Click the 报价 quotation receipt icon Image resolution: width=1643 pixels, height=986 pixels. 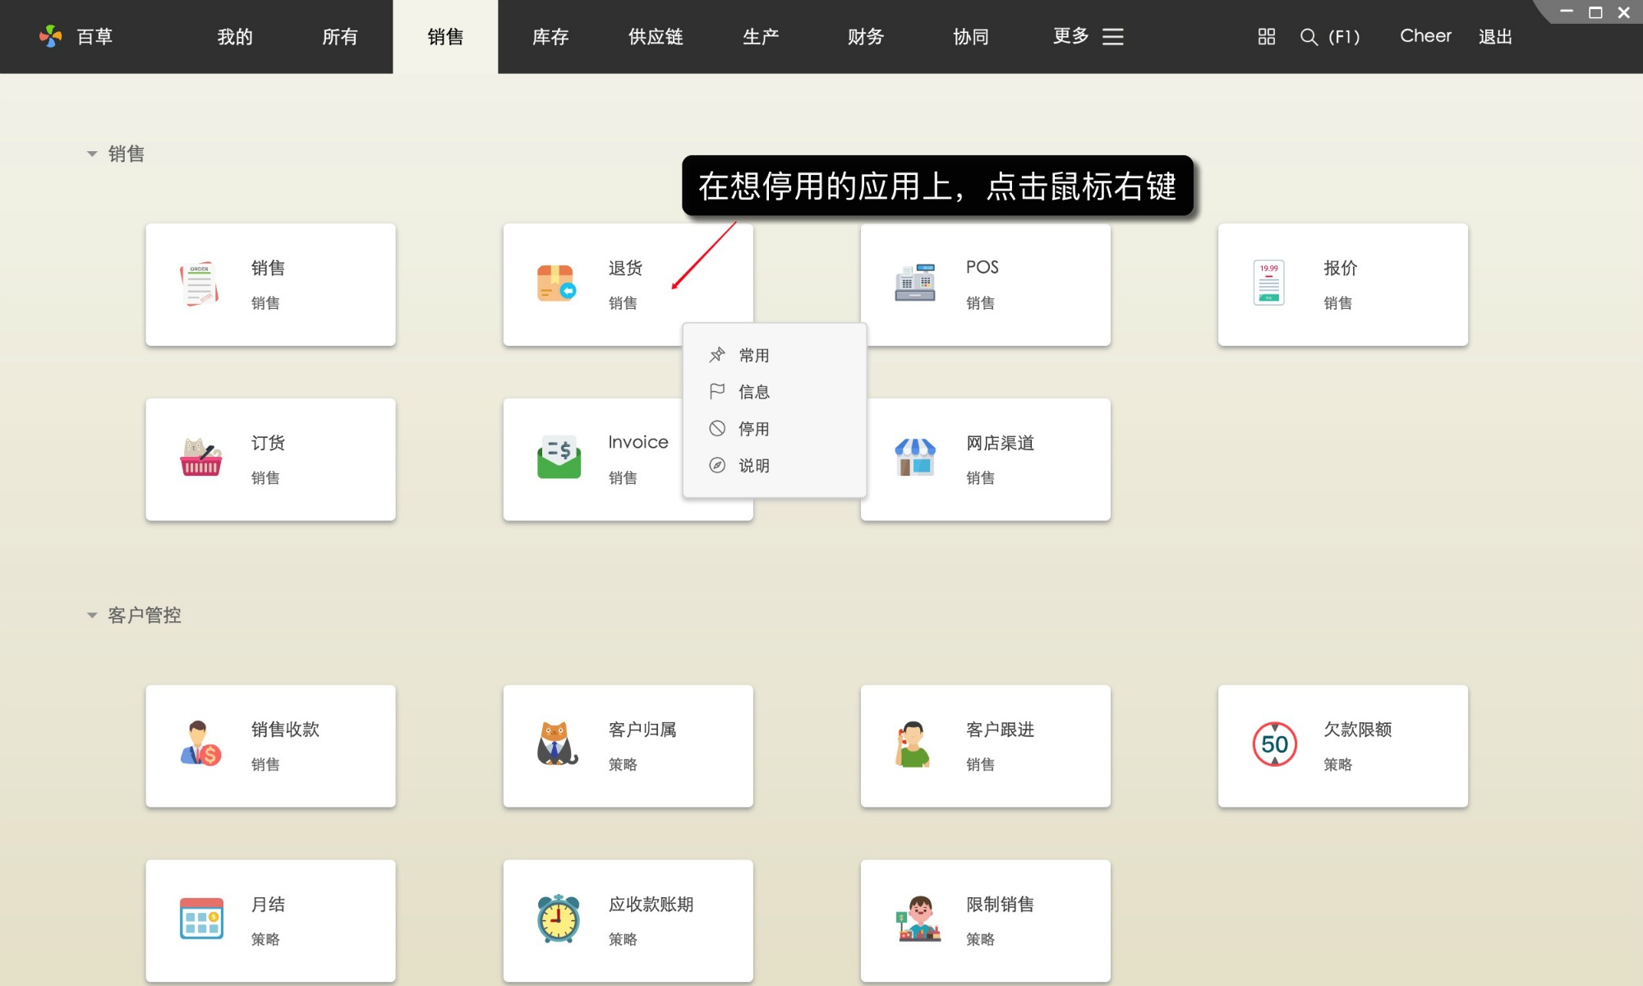point(1269,283)
